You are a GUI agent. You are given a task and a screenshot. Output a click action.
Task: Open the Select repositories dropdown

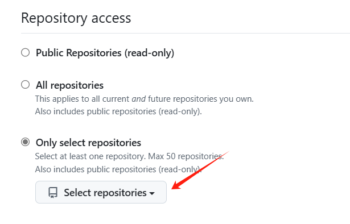(x=101, y=192)
